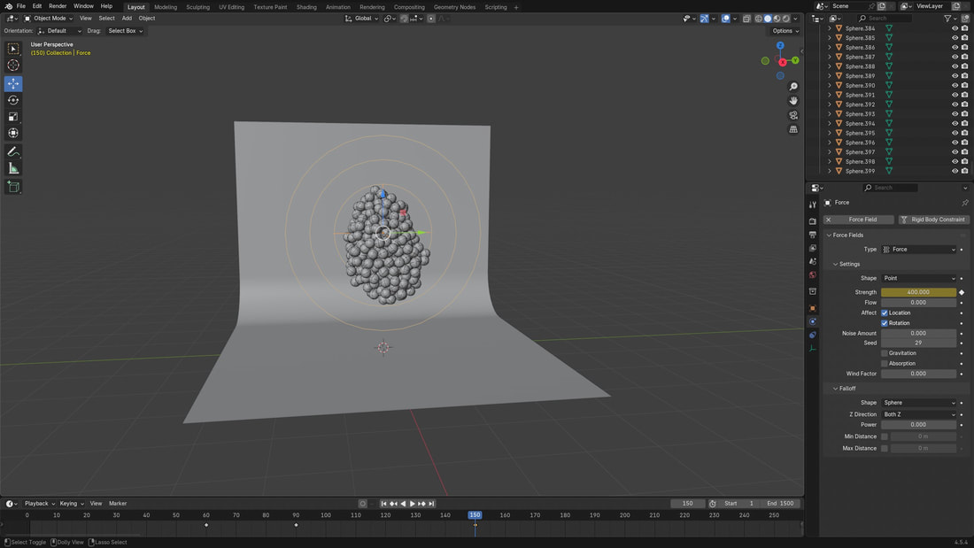The image size is (974, 548).
Task: Toggle camera view in viewport
Action: [793, 115]
